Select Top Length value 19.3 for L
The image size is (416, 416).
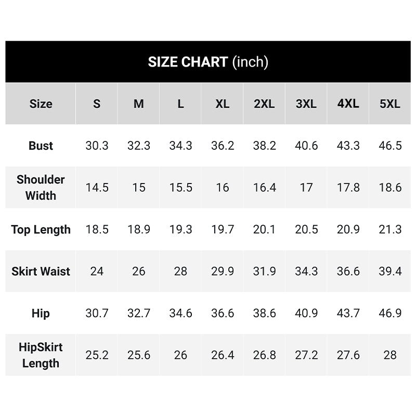tap(180, 229)
